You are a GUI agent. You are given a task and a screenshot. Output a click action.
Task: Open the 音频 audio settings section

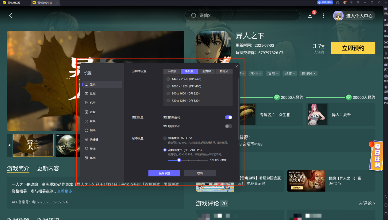click(x=102, y=121)
